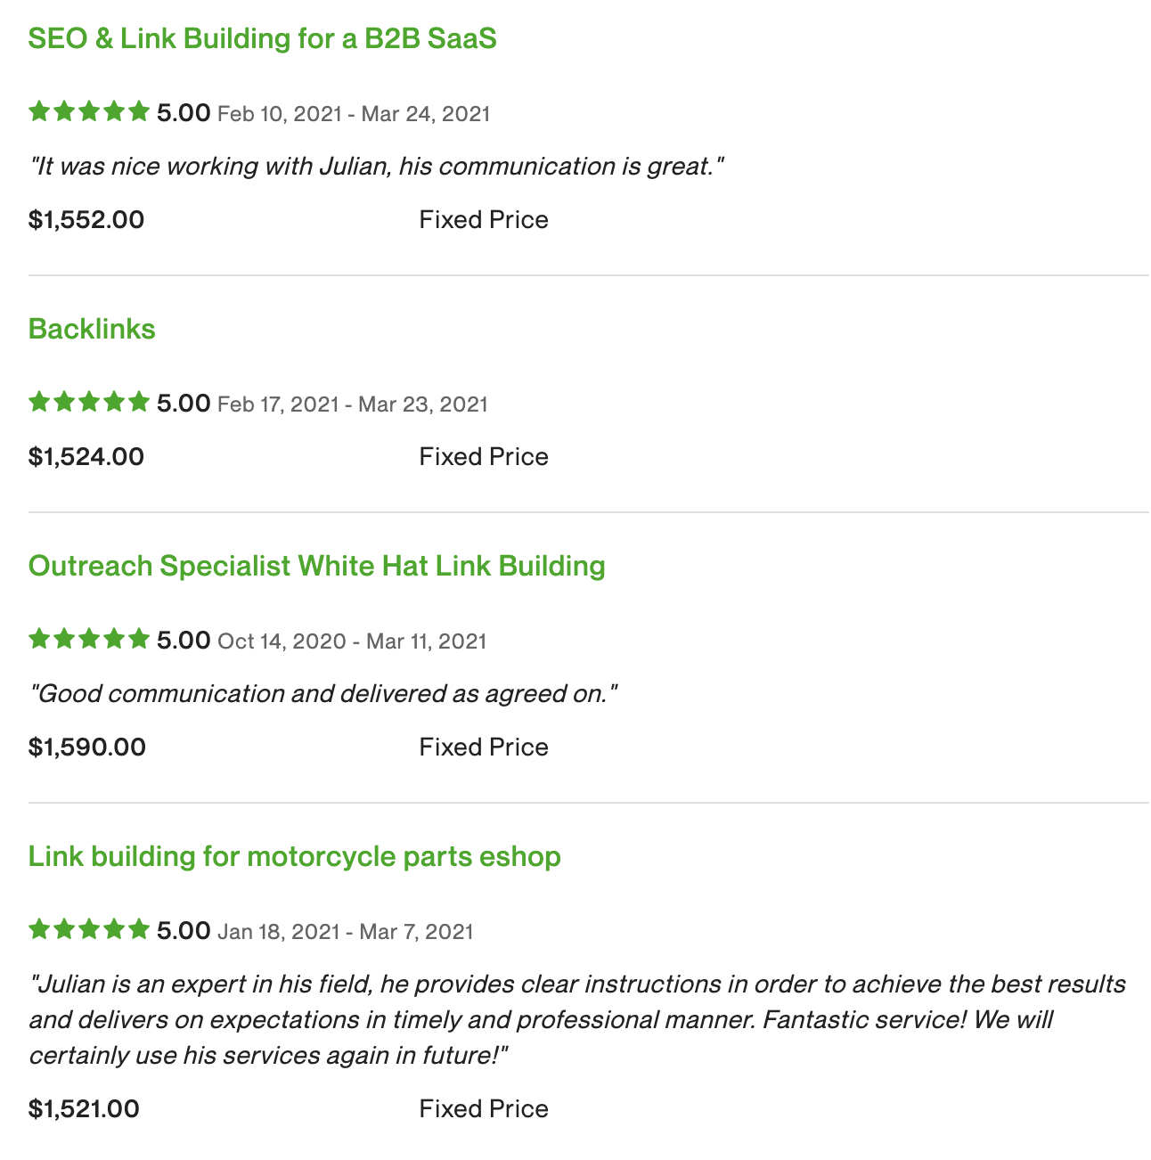
Task: Click Fixed Price label under Backlinks
Action: [484, 457]
